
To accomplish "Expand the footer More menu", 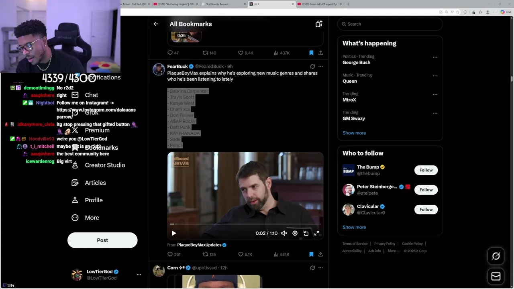I will tap(394, 251).
